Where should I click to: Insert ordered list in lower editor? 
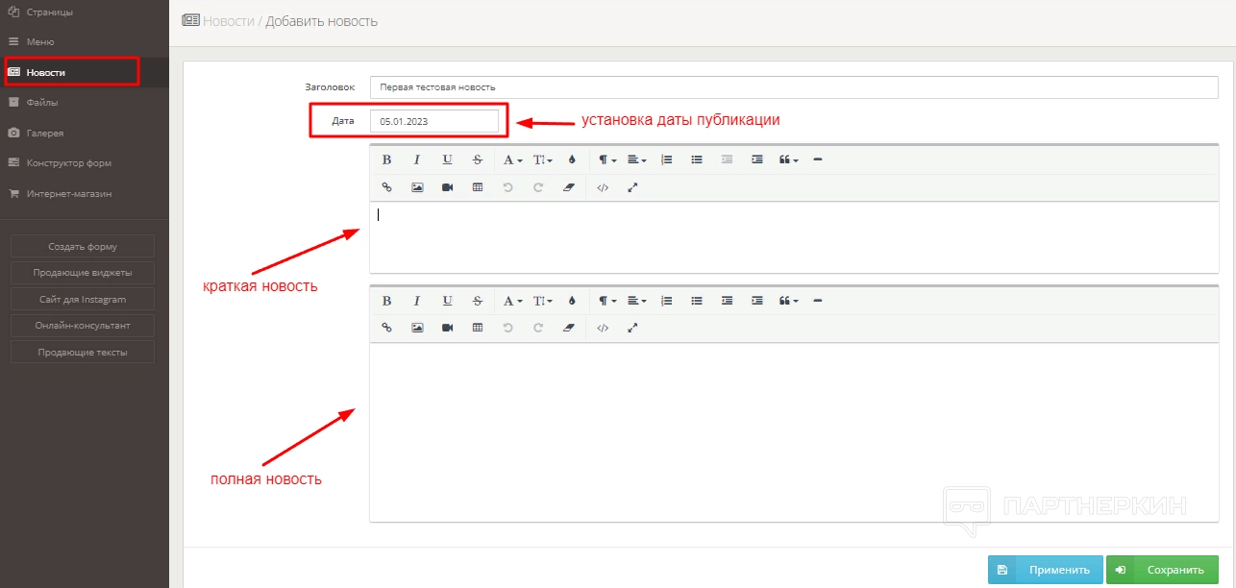pos(667,301)
